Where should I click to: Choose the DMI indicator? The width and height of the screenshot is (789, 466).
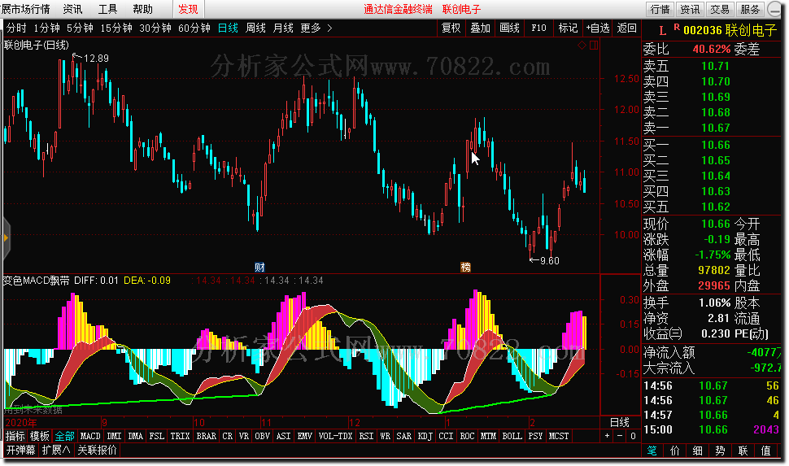point(114,436)
